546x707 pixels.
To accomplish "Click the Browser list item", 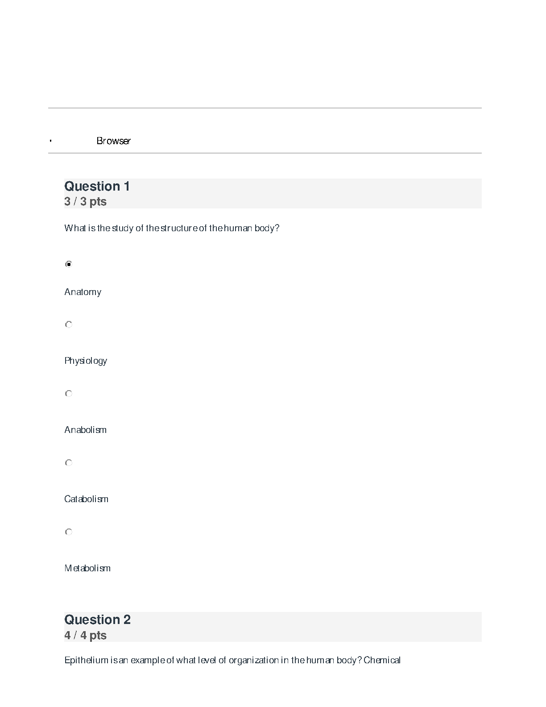I will tap(114, 141).
